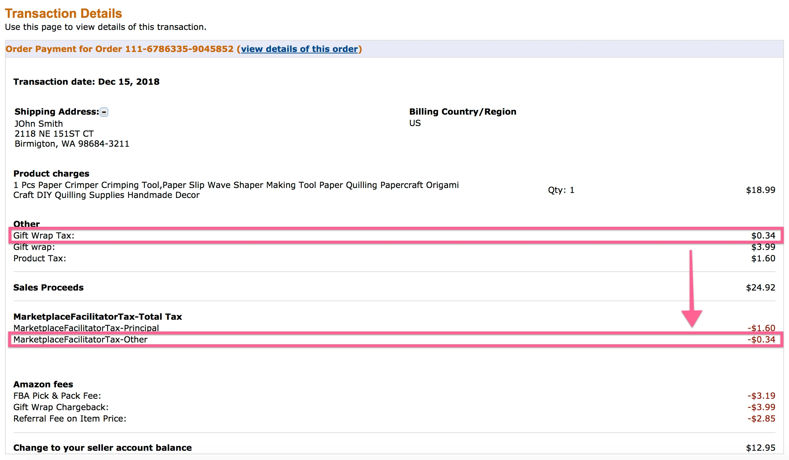Select the Billing Country/Region label
Image resolution: width=789 pixels, height=460 pixels.
click(x=463, y=112)
